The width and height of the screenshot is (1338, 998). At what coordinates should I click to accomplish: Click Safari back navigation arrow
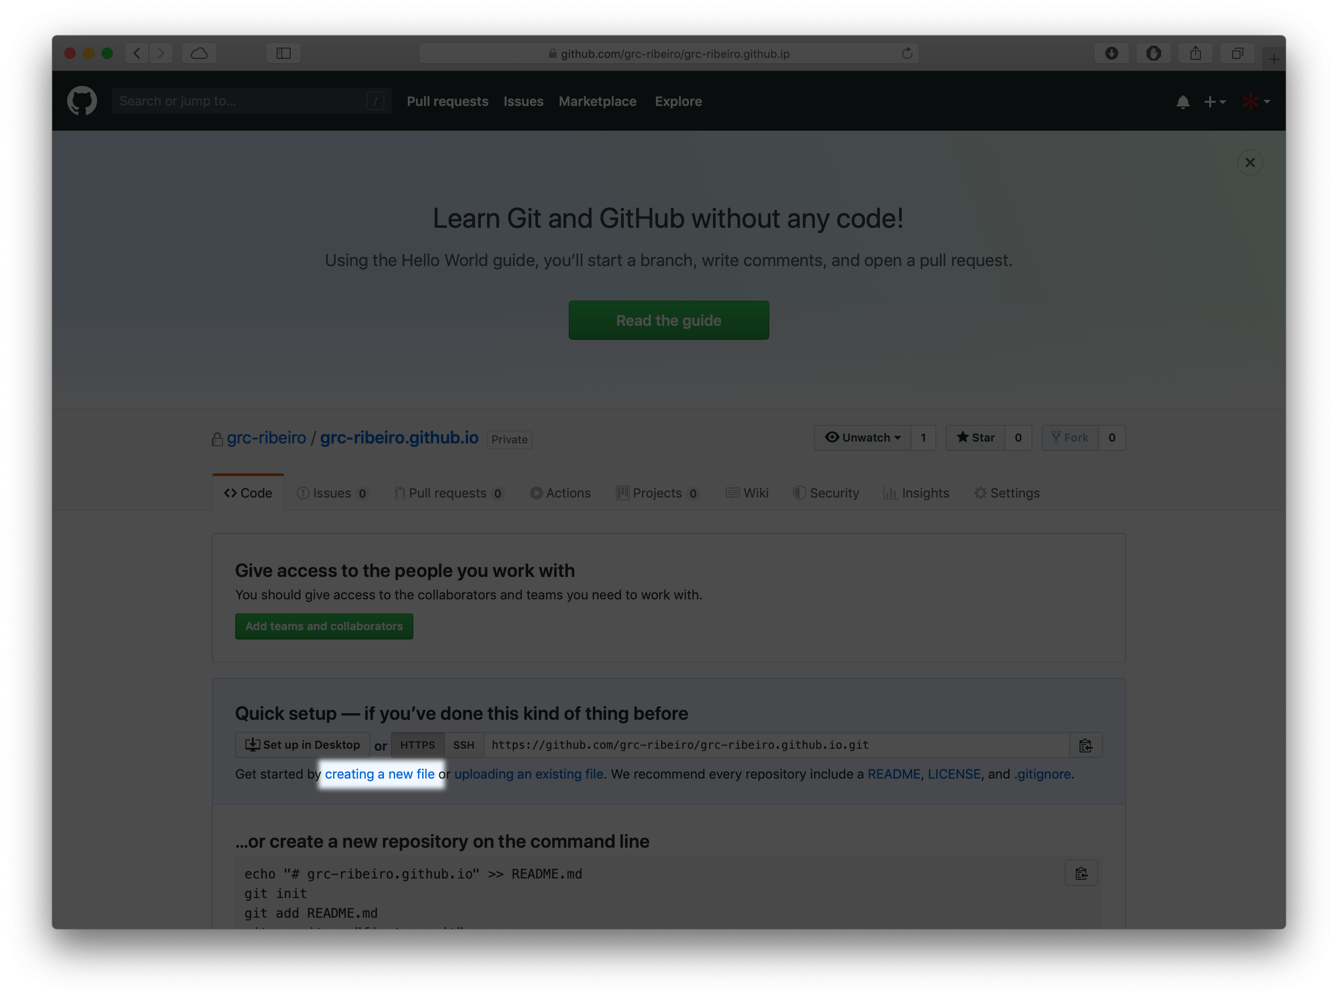pyautogui.click(x=137, y=53)
